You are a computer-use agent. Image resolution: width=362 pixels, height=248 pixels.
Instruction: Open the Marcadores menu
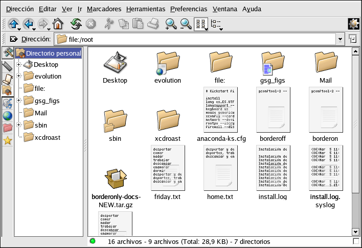tap(104, 9)
